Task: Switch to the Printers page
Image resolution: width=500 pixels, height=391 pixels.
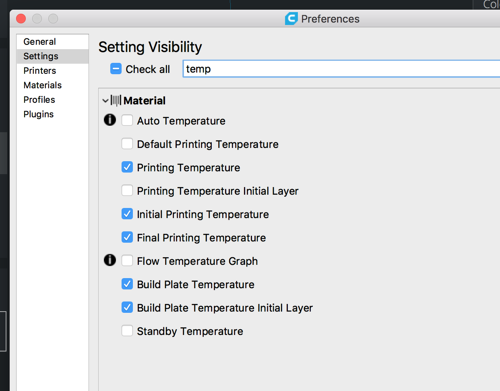Action: 39,71
